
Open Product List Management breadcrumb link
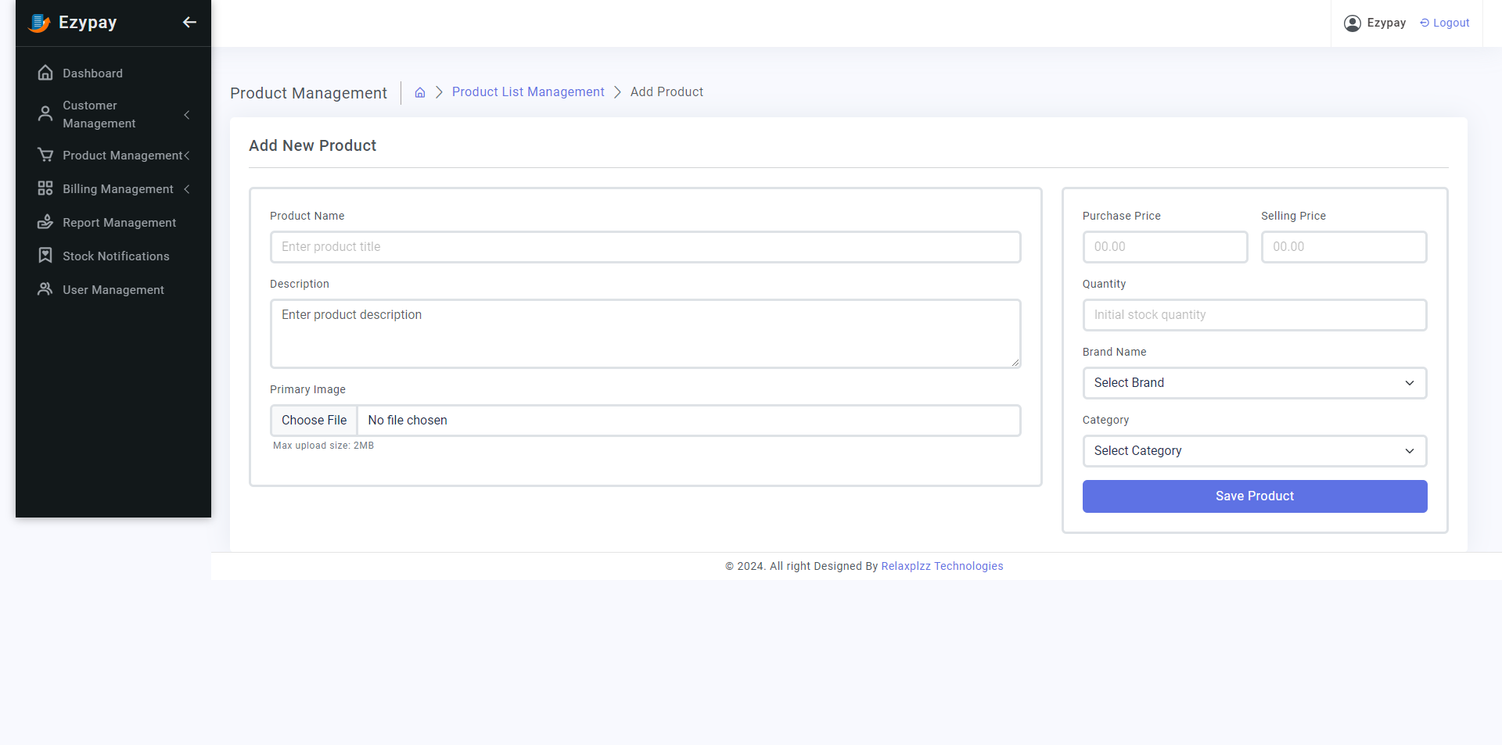[x=528, y=92]
